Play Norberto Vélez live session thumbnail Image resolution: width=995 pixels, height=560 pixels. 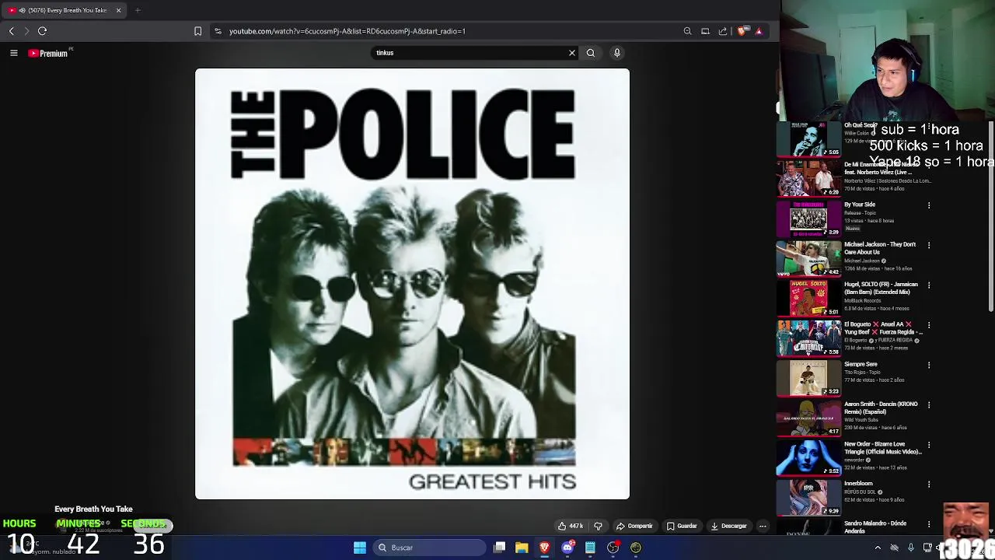coord(808,179)
